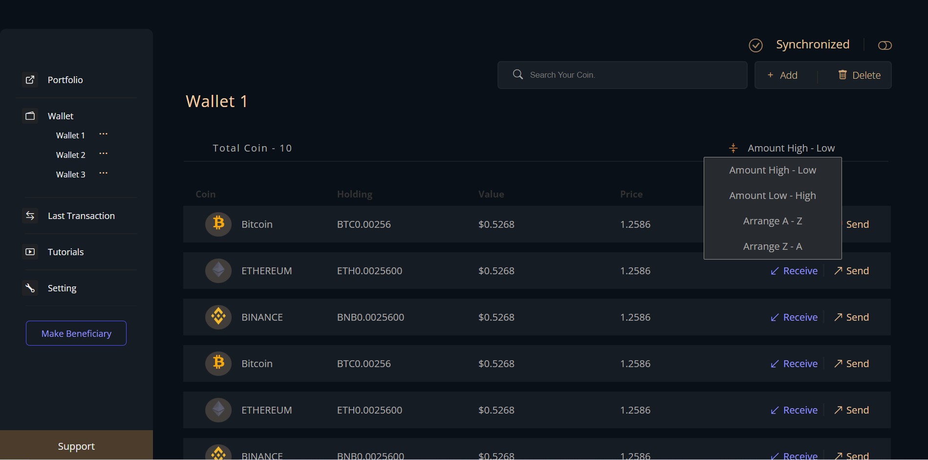Click Send on the first BINANCE row
Image resolution: width=928 pixels, height=460 pixels.
(x=851, y=317)
